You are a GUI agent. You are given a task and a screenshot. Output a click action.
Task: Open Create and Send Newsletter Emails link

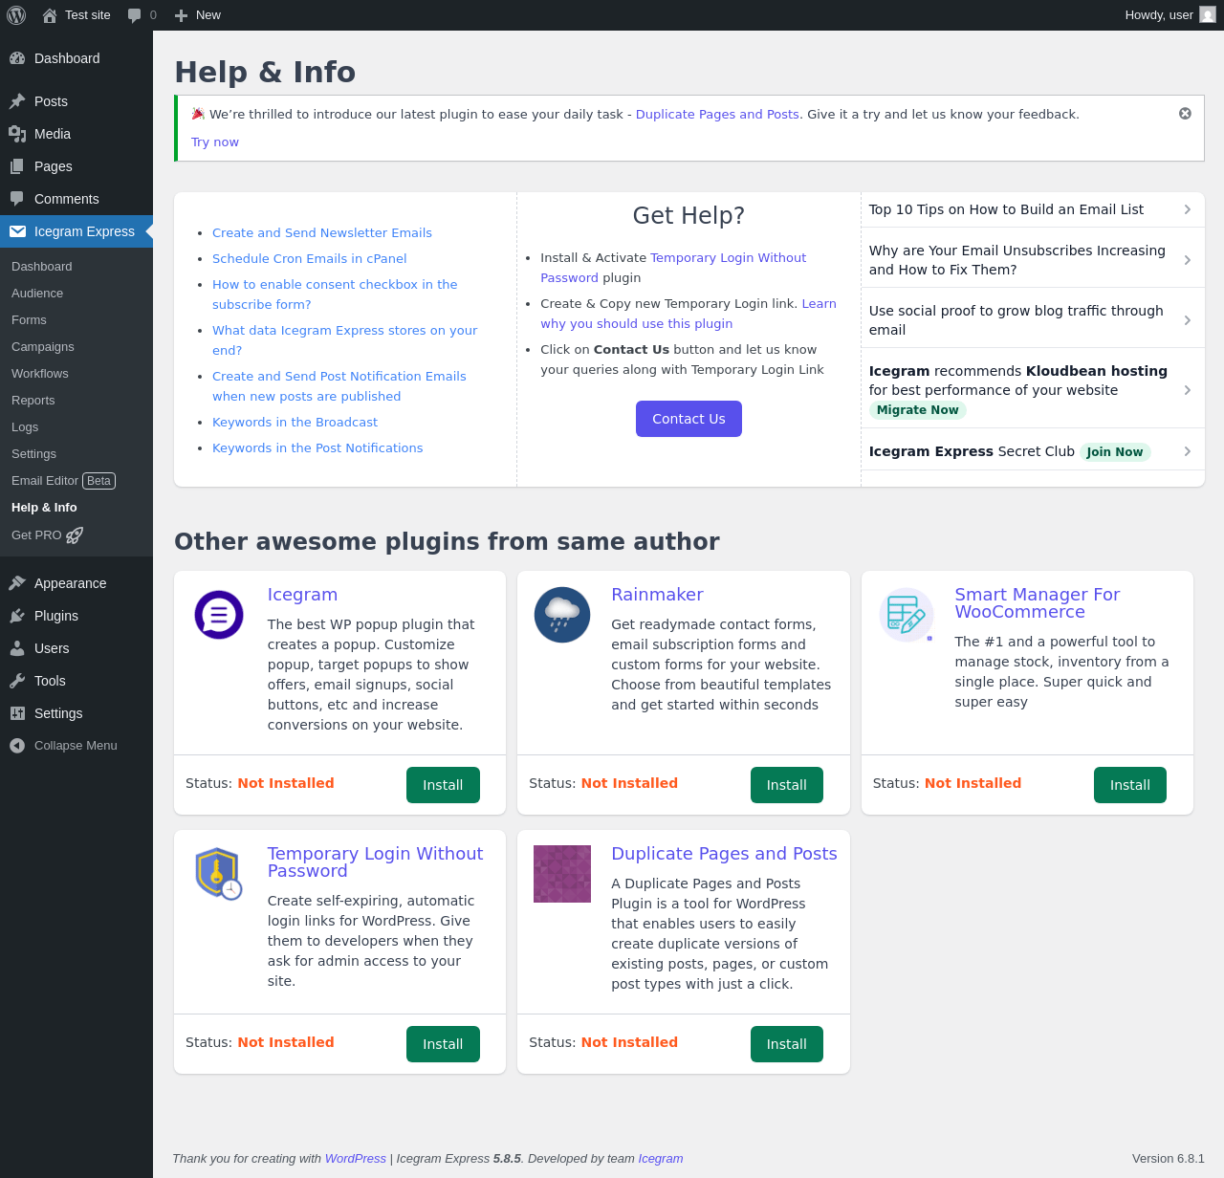(x=322, y=233)
